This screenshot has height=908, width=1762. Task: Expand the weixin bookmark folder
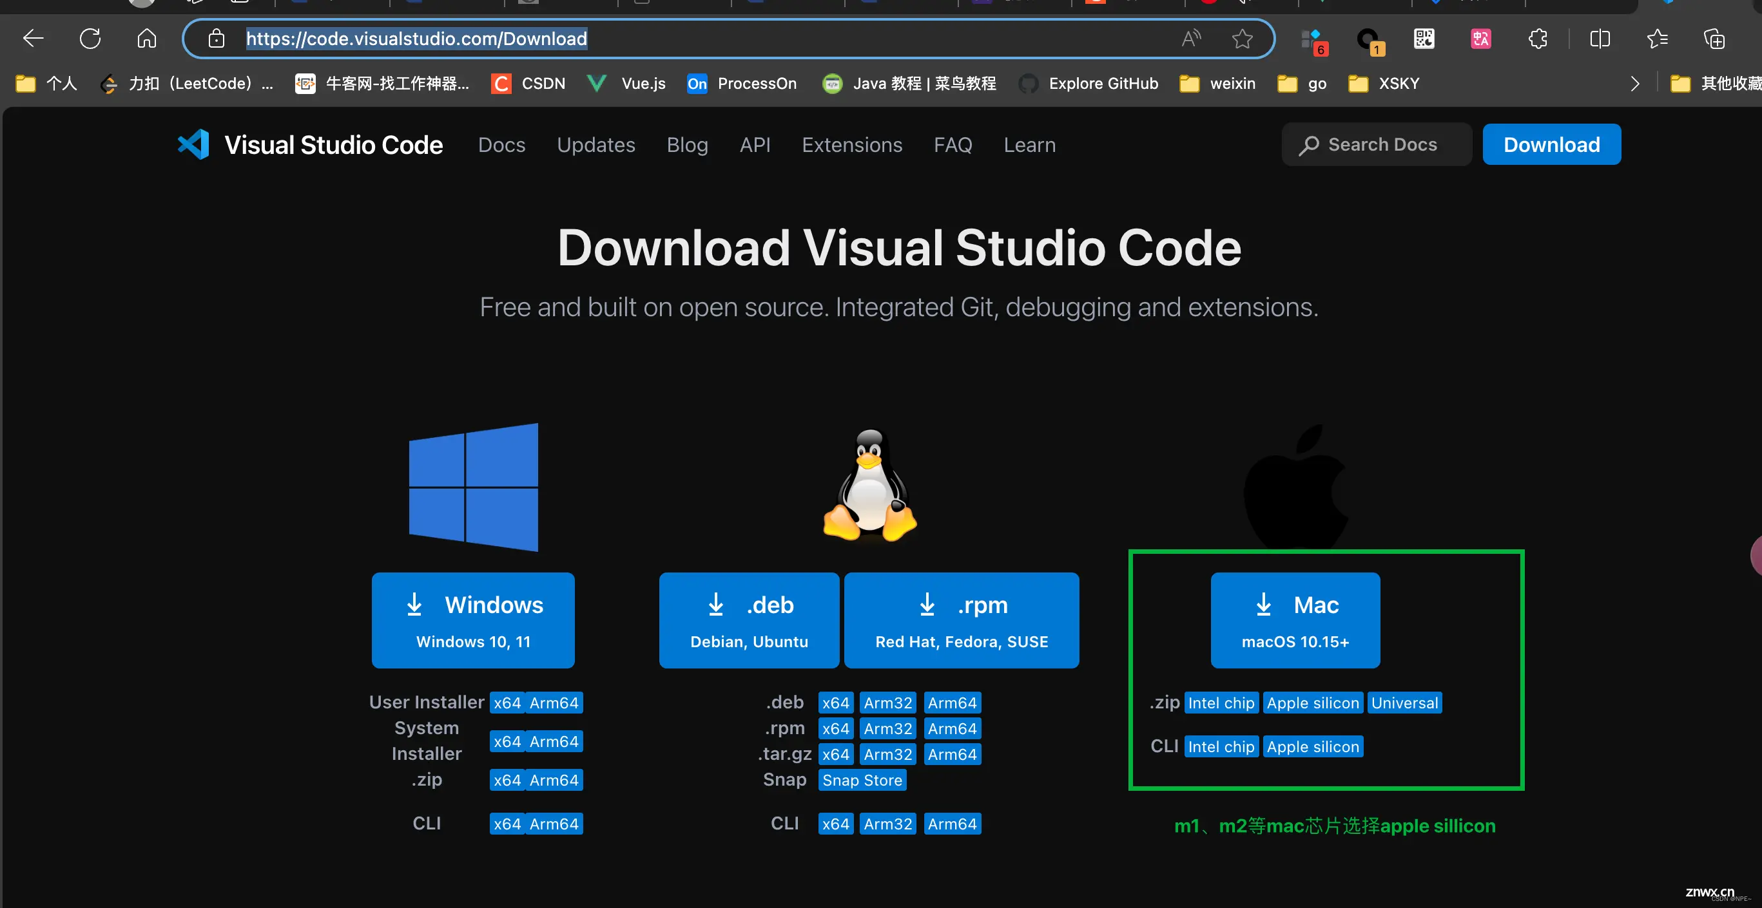[x=1217, y=83]
